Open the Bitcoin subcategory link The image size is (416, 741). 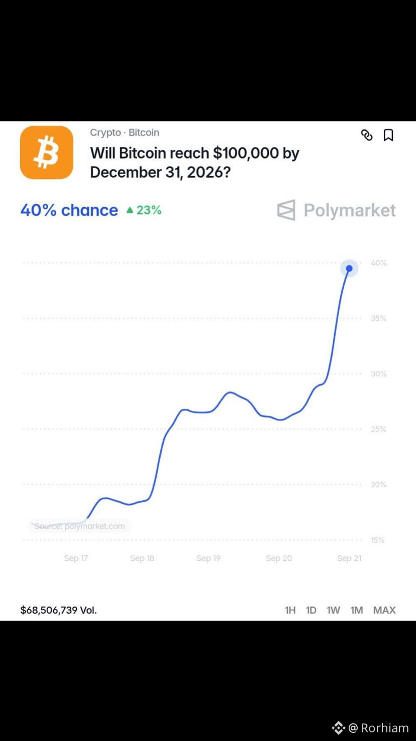coord(144,132)
